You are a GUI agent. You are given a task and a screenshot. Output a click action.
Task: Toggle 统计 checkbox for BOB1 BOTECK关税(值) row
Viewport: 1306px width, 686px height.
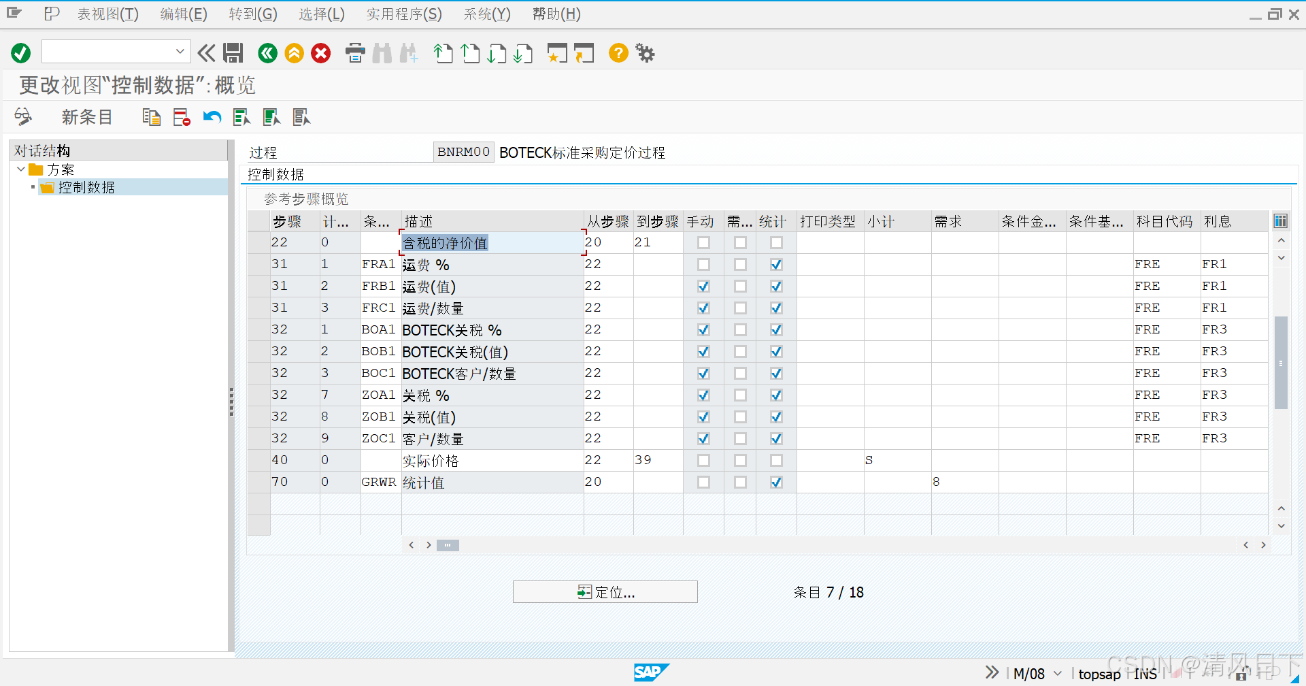pos(776,351)
